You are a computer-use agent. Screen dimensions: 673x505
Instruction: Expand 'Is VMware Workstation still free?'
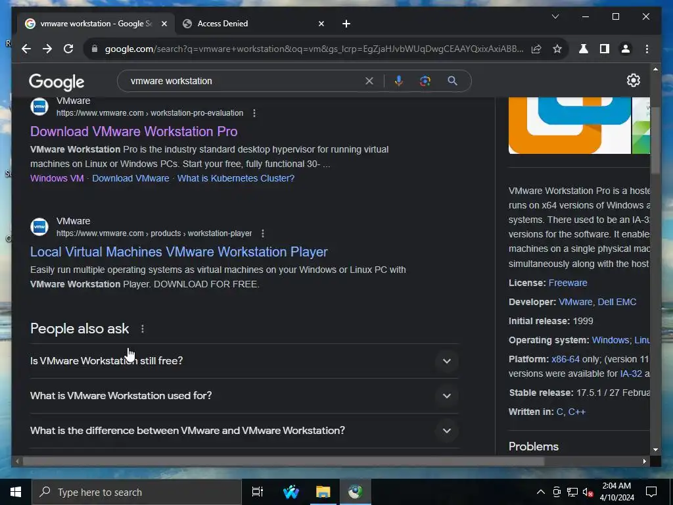244,361
